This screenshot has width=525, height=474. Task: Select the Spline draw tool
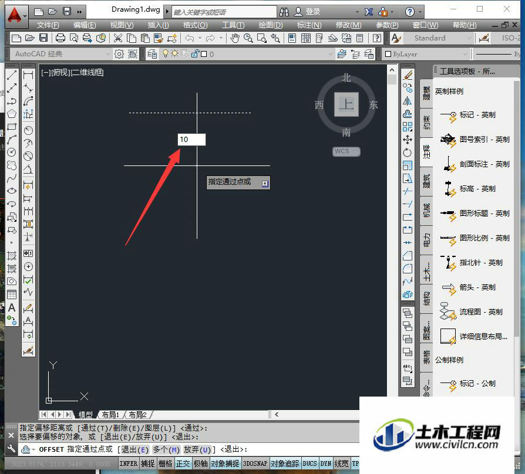pyautogui.click(x=12, y=178)
